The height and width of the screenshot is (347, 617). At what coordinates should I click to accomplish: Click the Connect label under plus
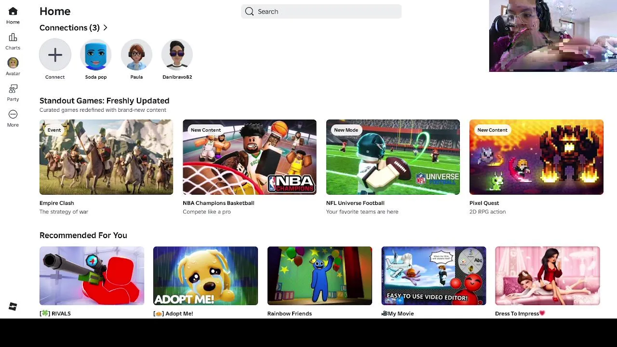(55, 77)
